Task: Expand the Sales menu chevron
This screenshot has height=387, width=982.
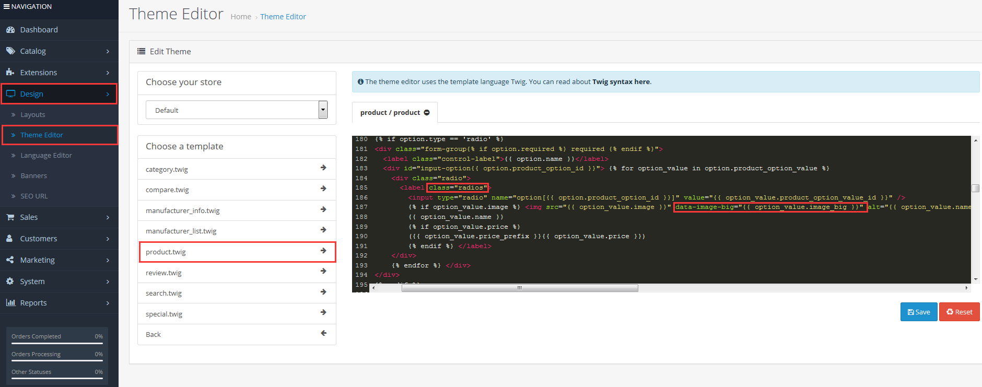Action: click(108, 217)
